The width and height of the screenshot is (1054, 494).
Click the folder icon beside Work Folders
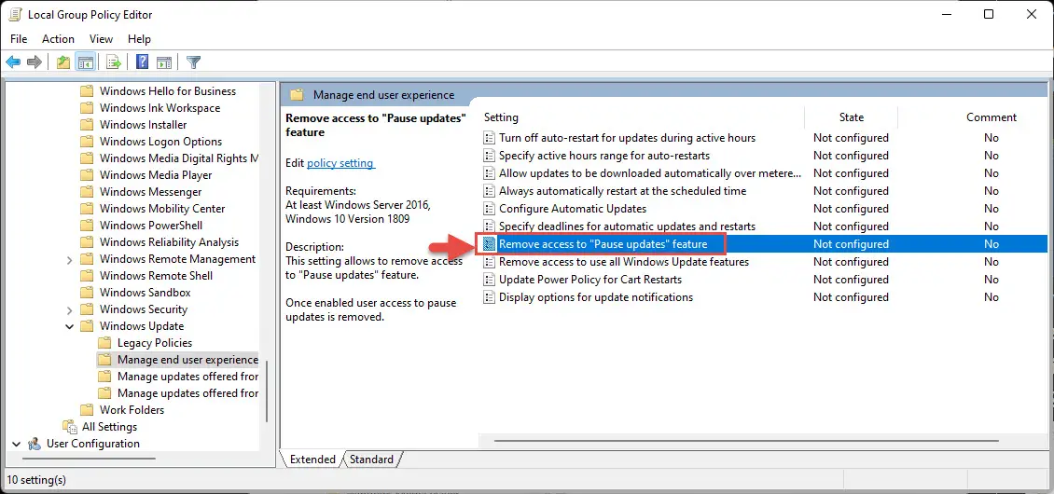pyautogui.click(x=87, y=410)
